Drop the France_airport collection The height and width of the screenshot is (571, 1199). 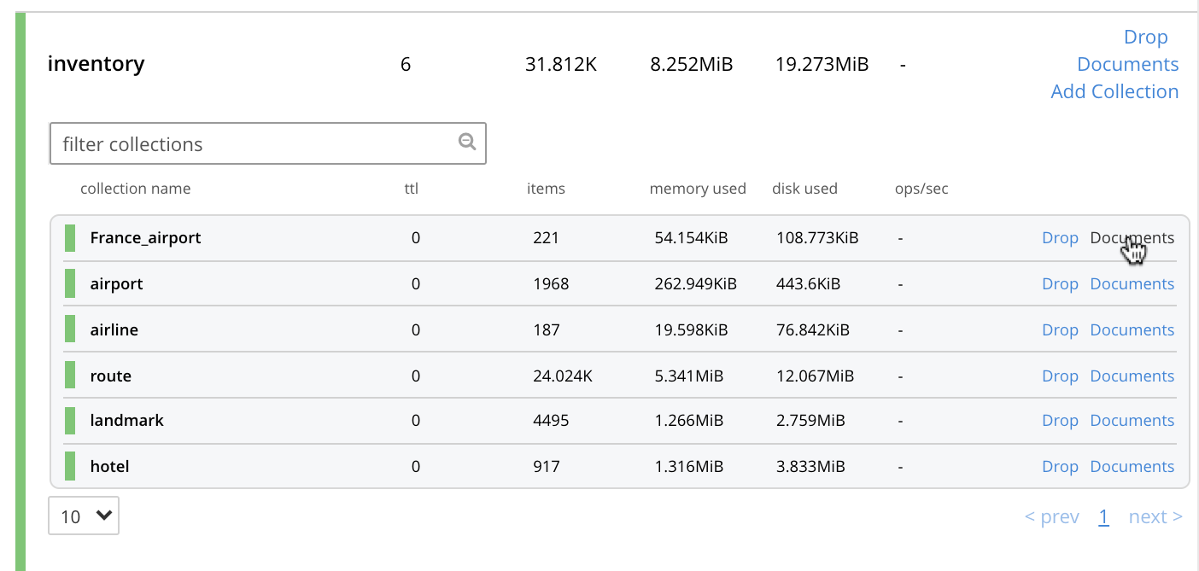[x=1060, y=238]
